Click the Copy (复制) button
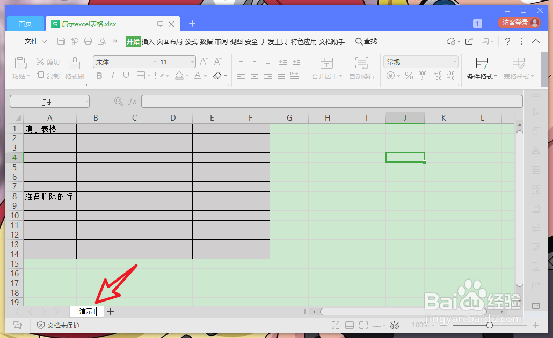553x338 pixels. [x=48, y=76]
